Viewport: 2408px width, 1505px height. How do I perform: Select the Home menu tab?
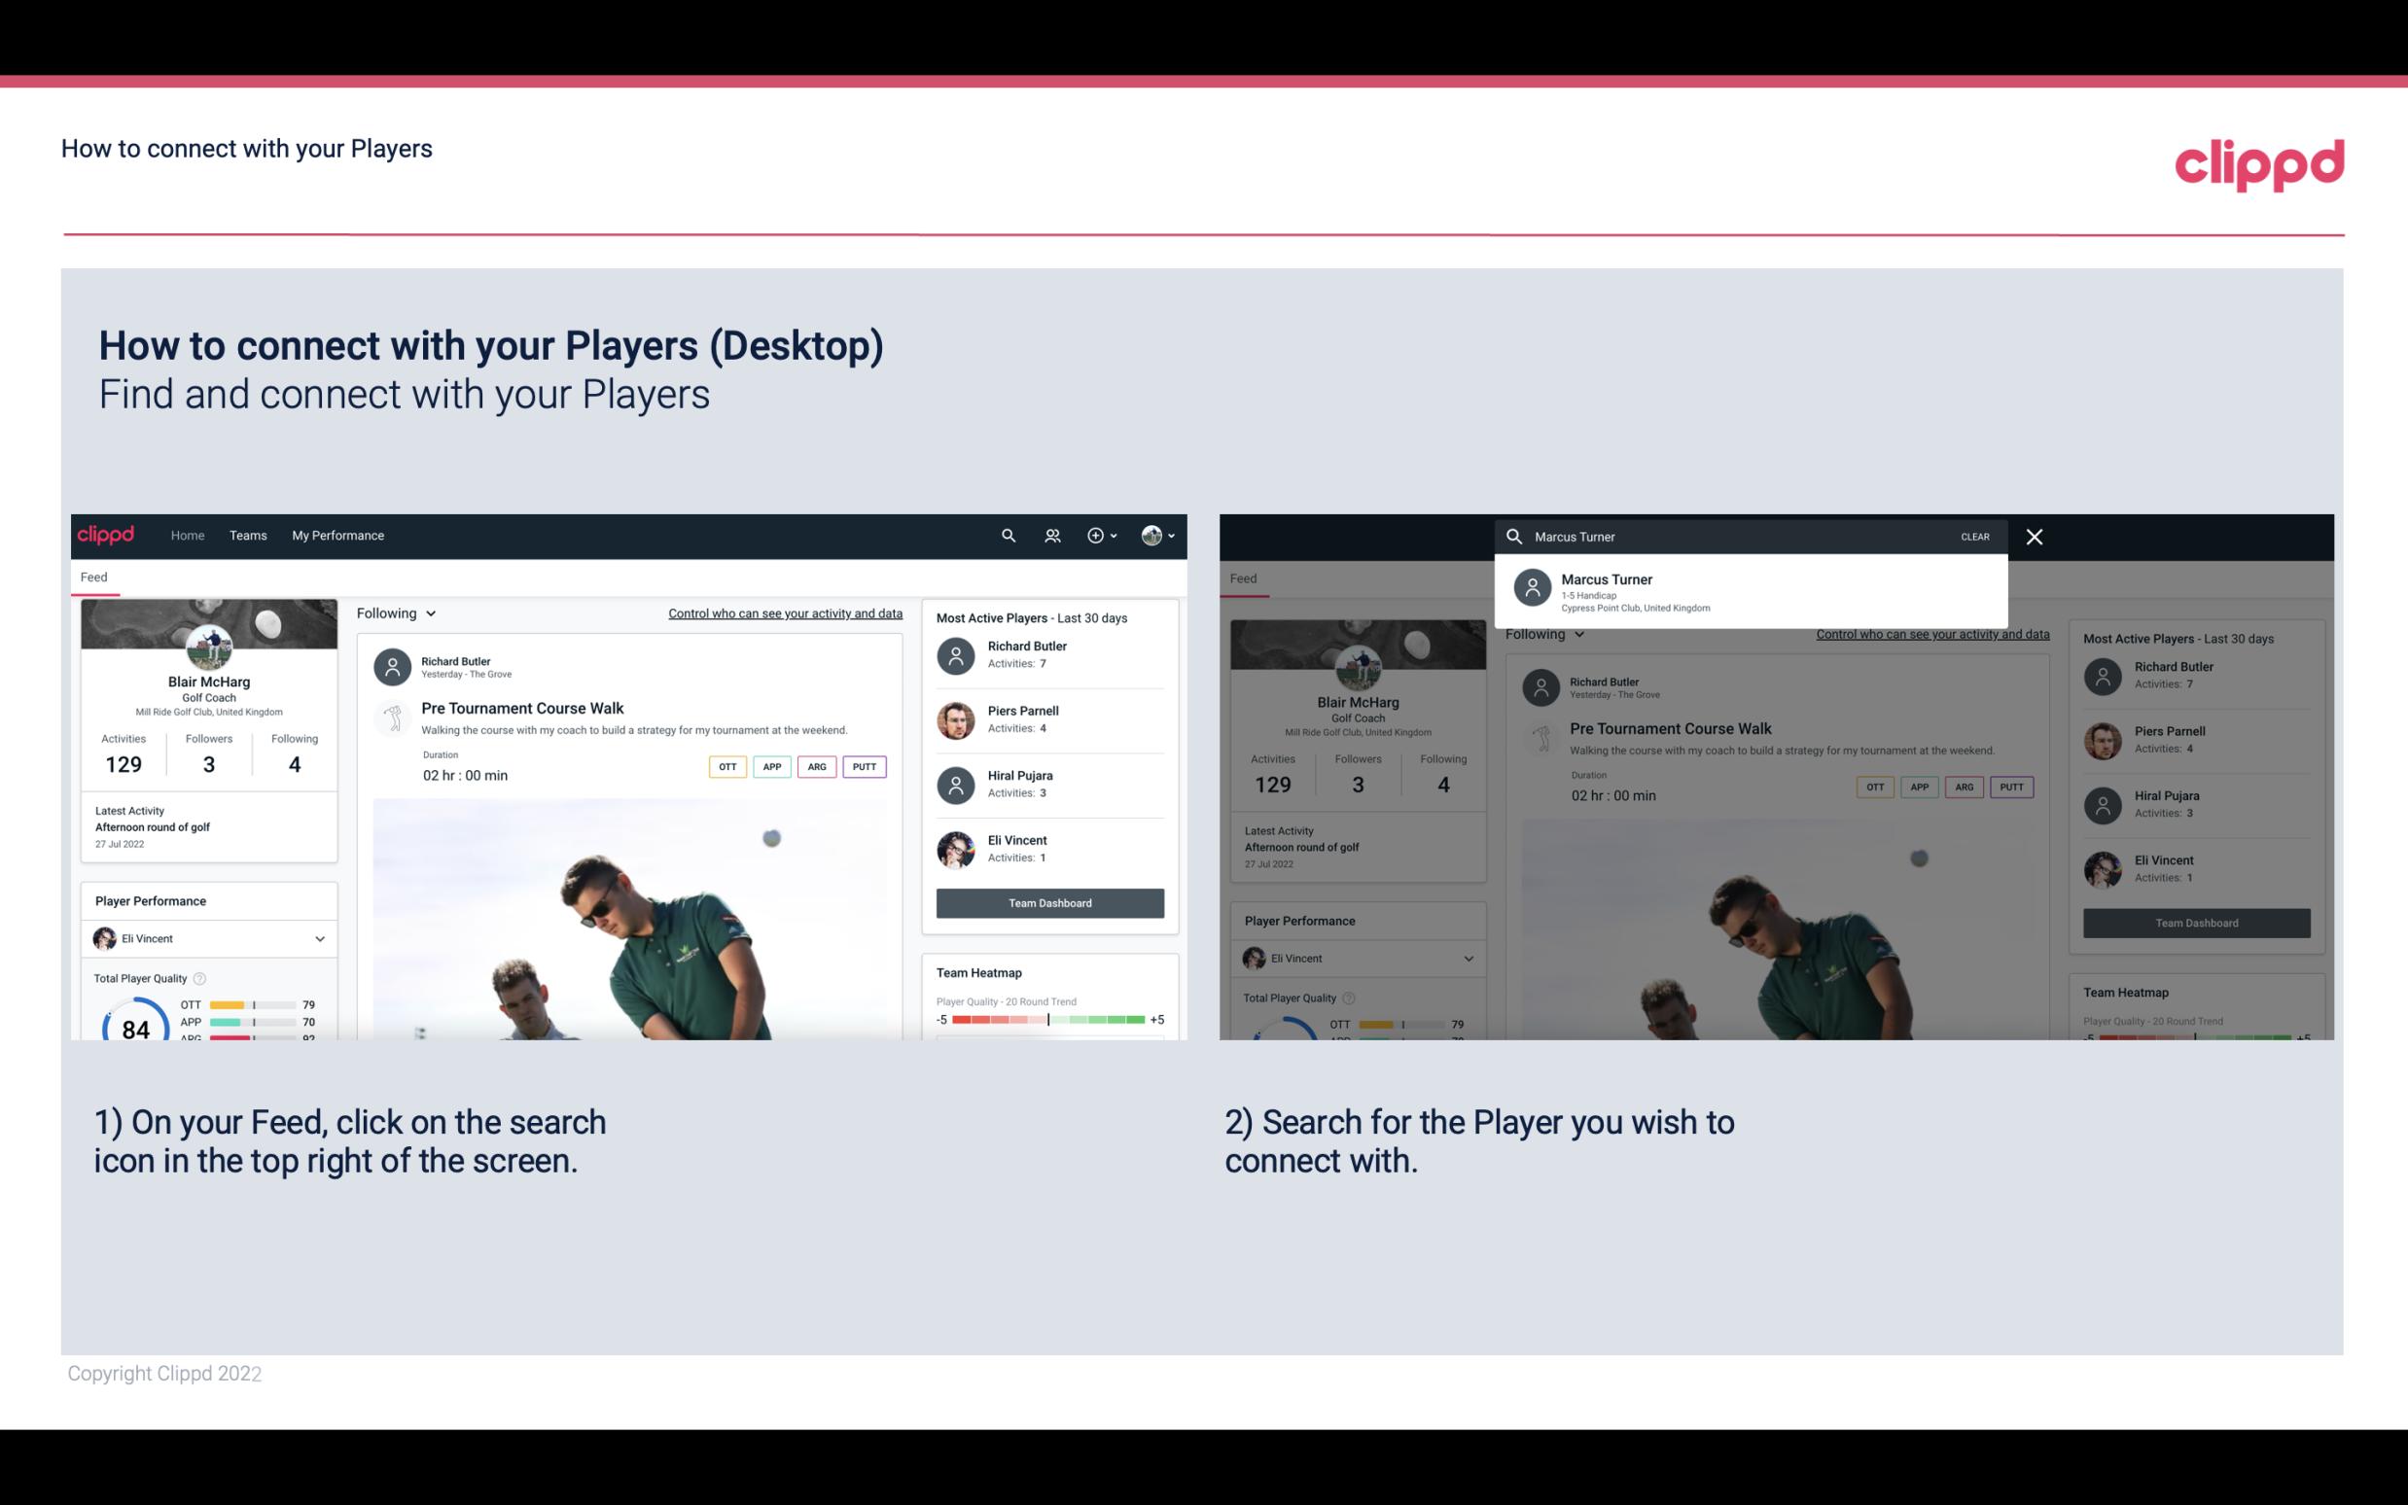186,534
